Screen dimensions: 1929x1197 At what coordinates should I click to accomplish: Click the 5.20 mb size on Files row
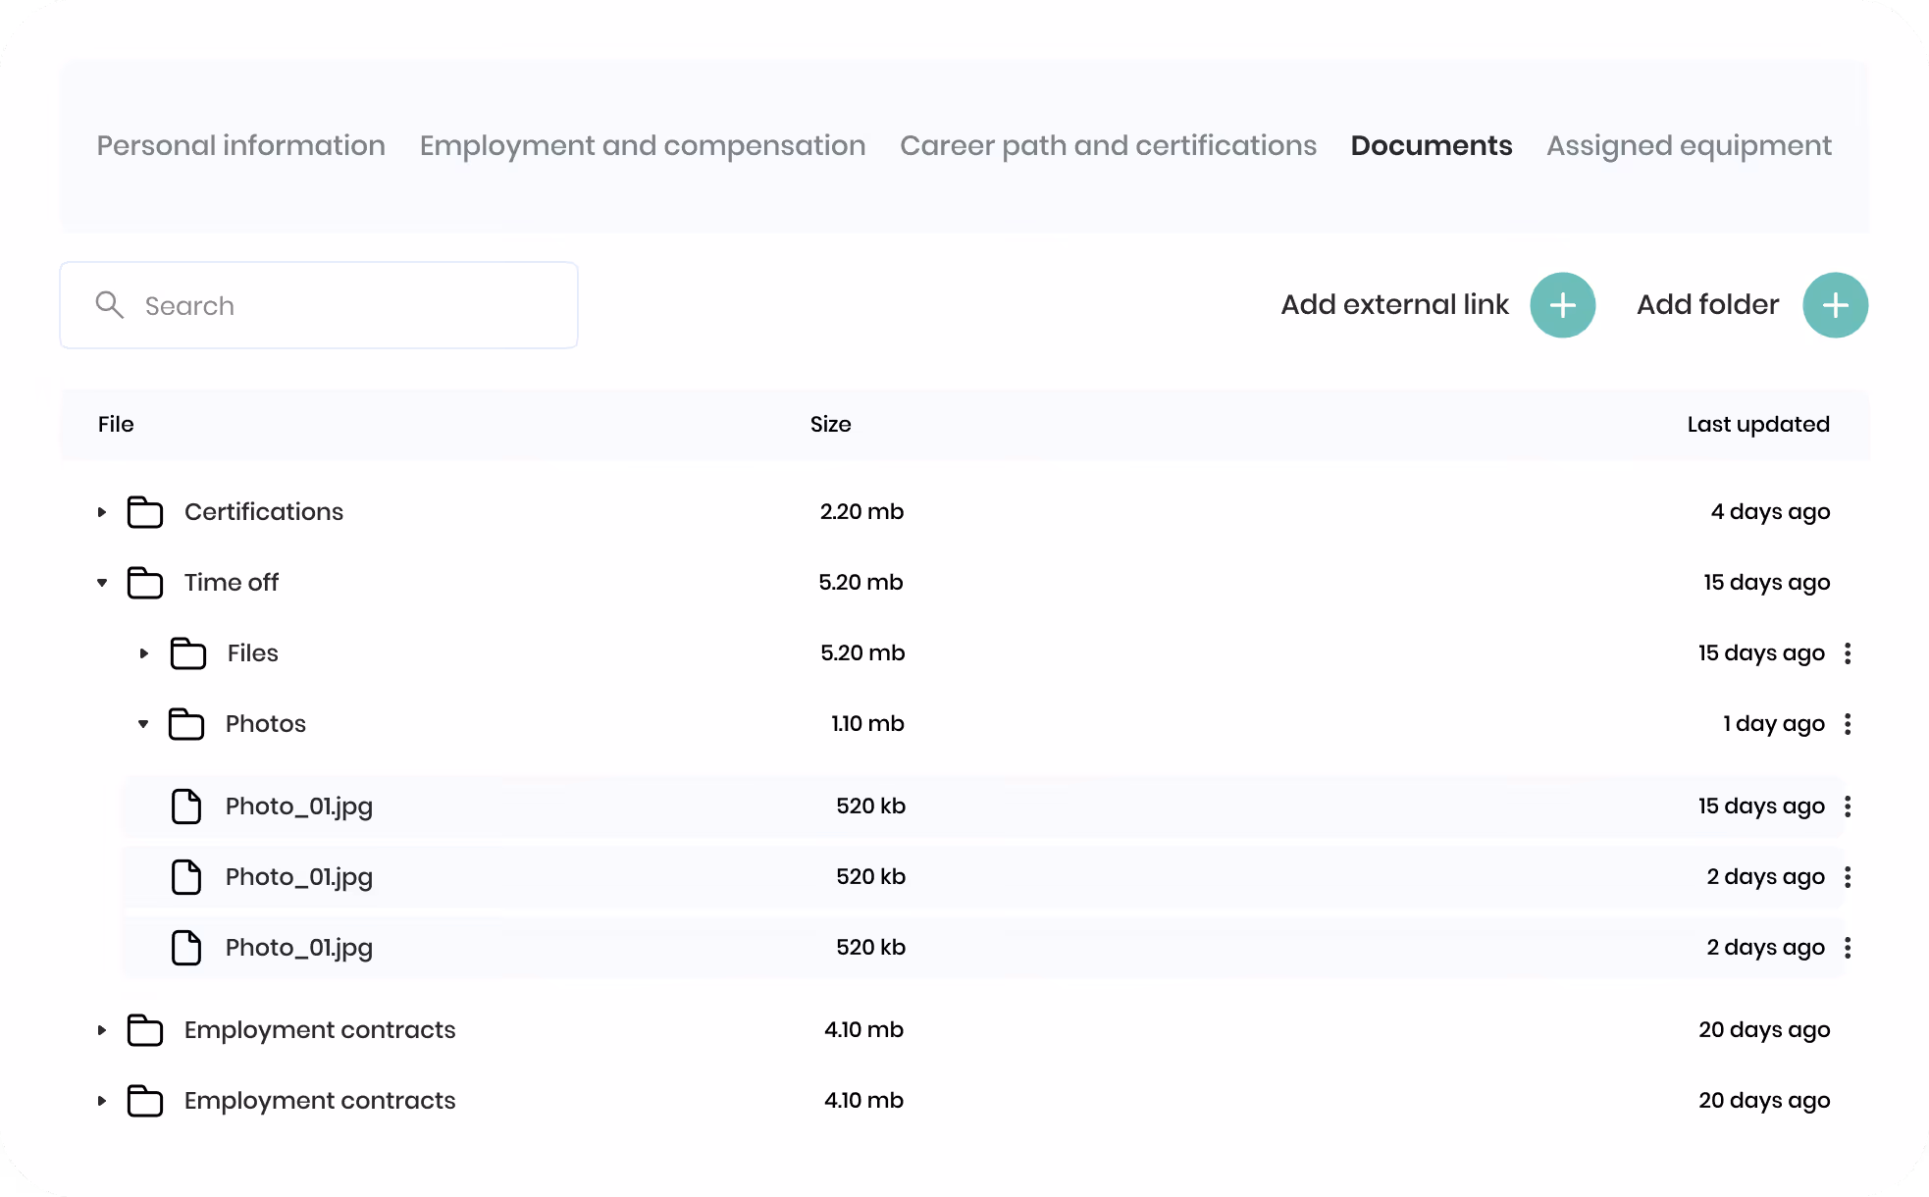(862, 653)
